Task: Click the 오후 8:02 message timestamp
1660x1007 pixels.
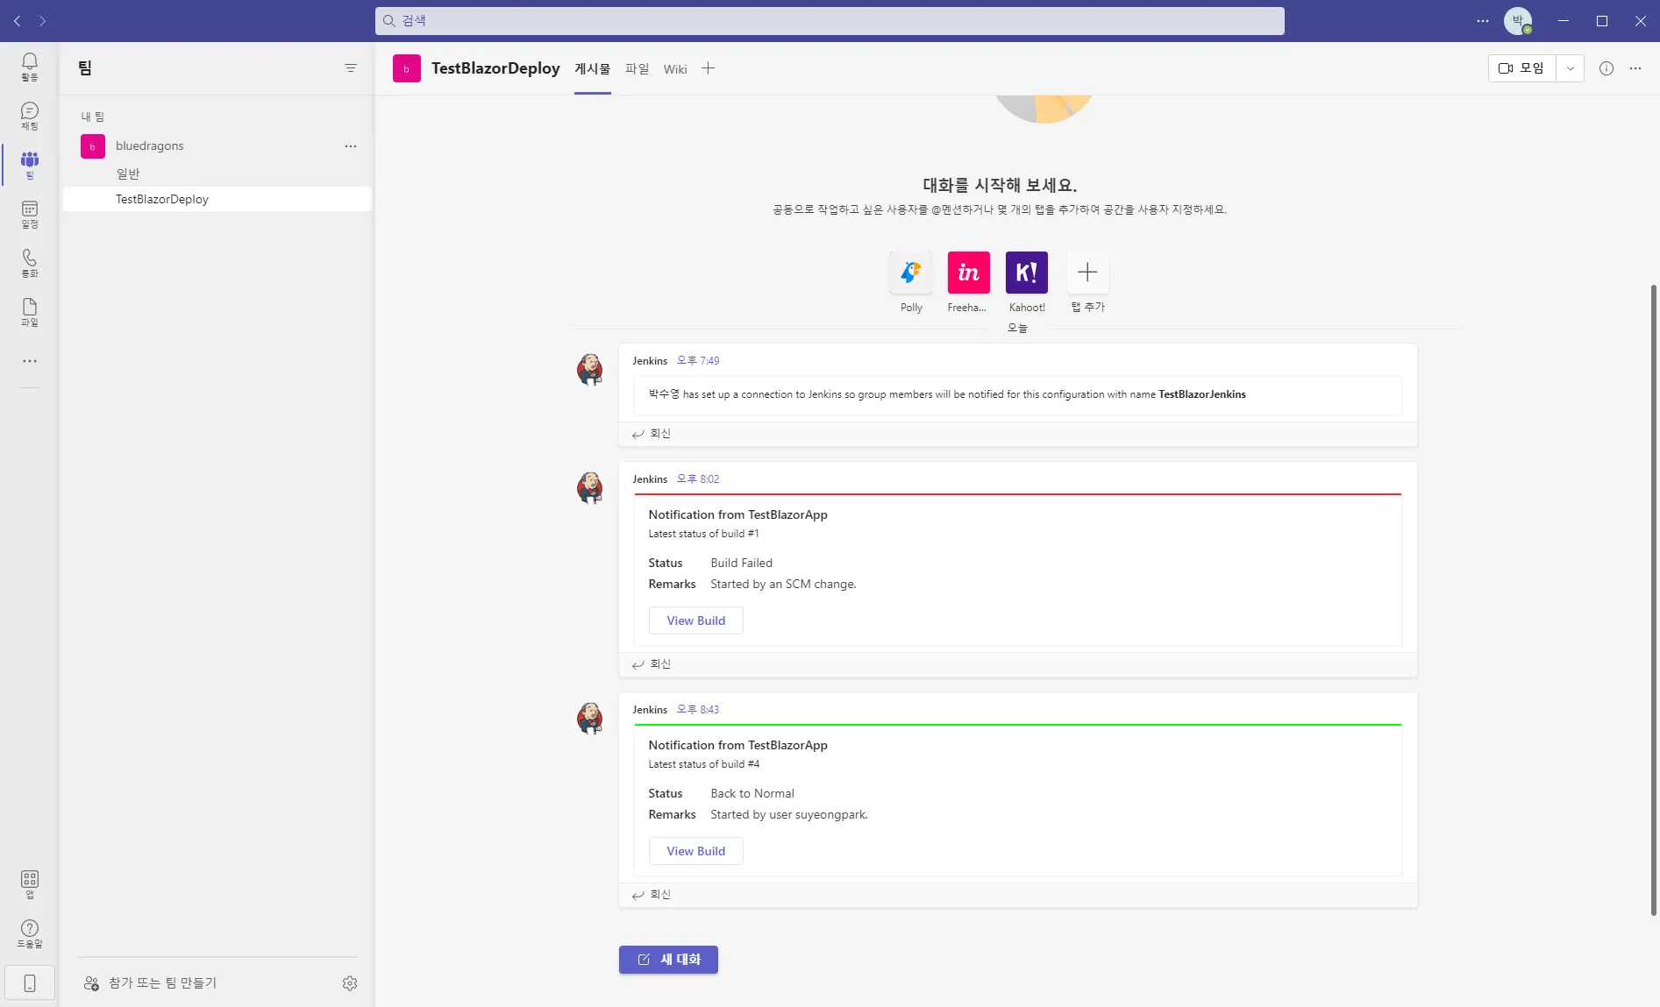Action: coord(698,479)
